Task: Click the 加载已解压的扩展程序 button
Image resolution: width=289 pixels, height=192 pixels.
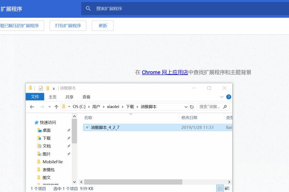Action: (x=21, y=26)
